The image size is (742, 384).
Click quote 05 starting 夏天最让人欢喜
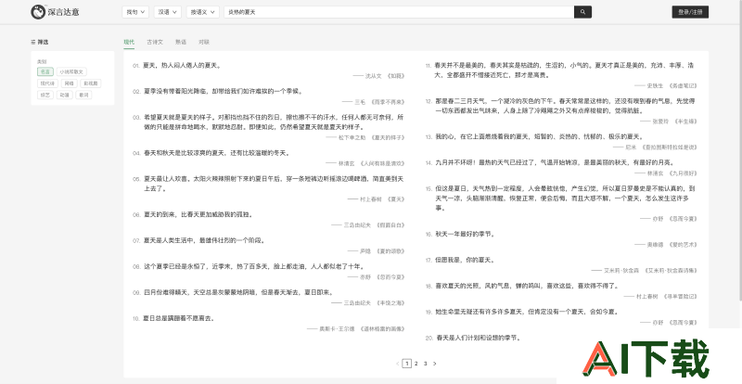[274, 184]
